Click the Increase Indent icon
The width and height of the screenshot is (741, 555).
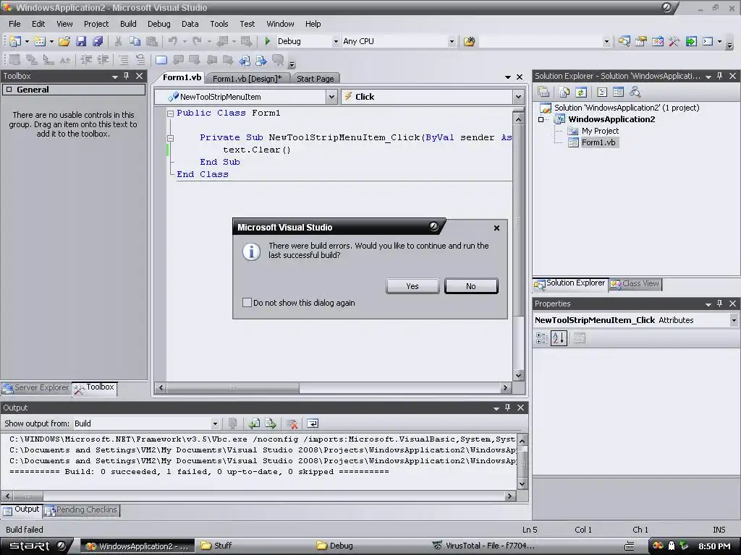(103, 60)
